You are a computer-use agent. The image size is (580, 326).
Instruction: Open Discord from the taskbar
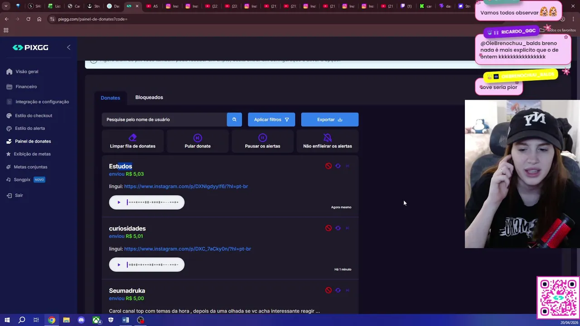point(81,320)
